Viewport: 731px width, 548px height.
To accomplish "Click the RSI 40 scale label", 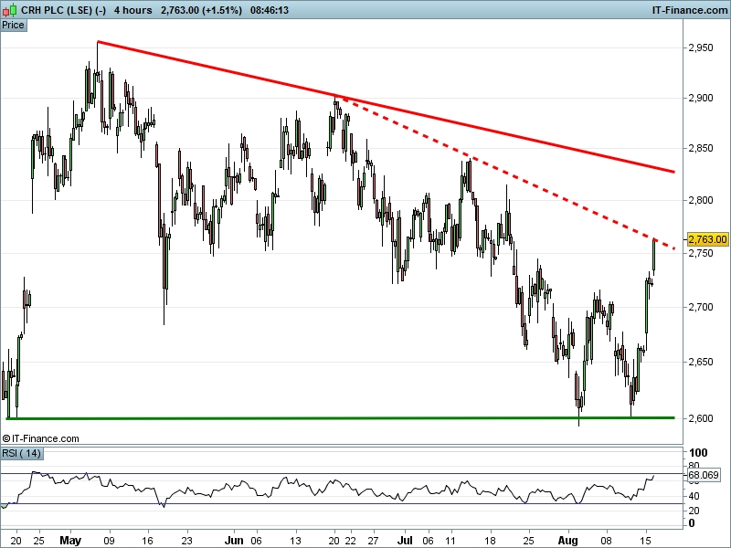I will [694, 496].
